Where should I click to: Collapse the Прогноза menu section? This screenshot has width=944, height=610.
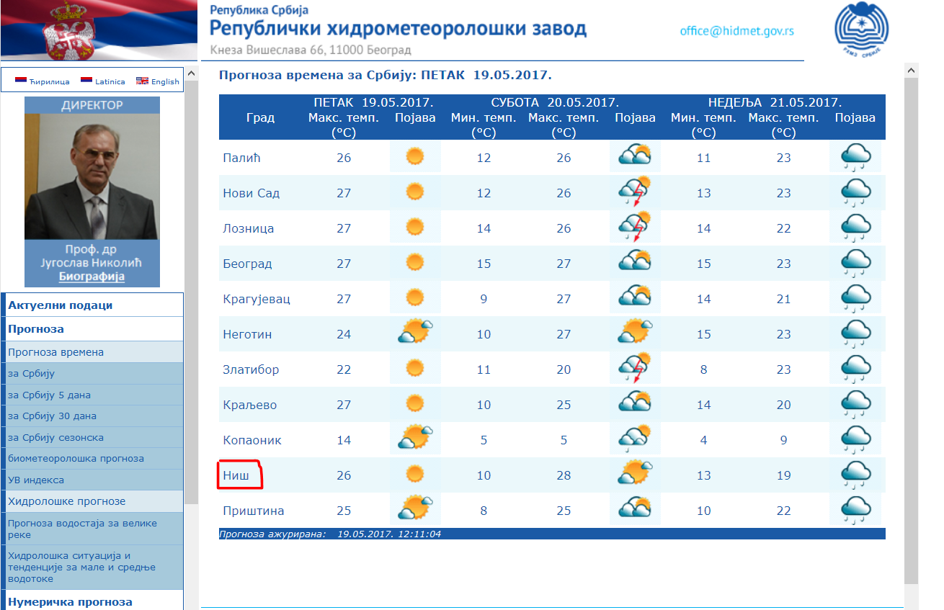pyautogui.click(x=36, y=329)
